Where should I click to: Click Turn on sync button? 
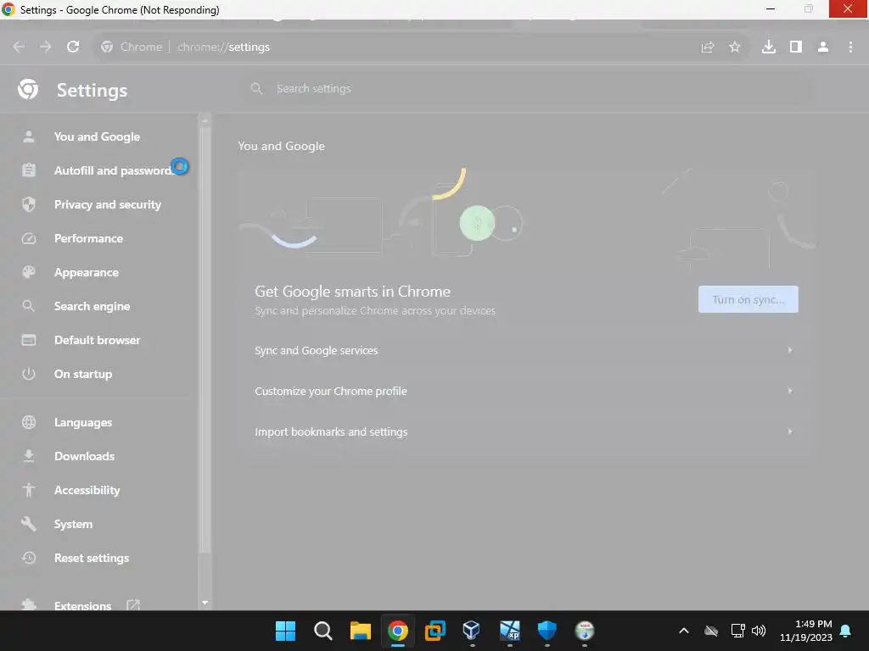748,299
